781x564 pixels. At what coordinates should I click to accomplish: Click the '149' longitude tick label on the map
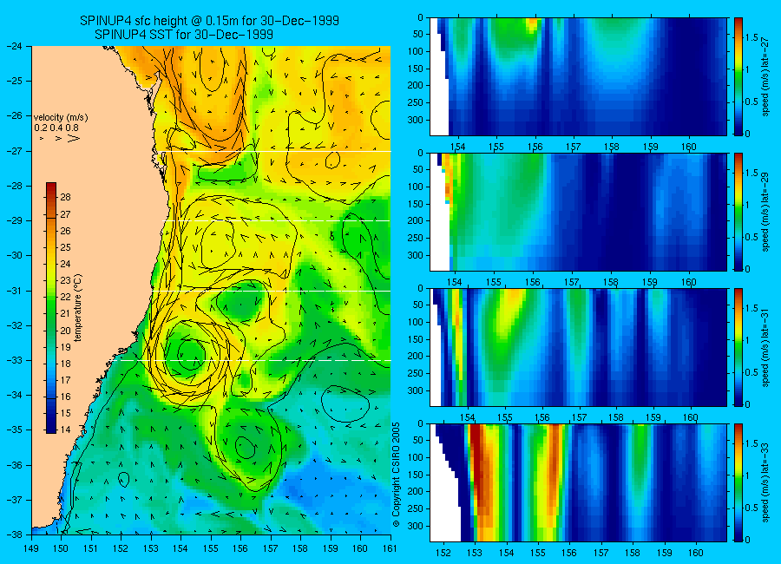point(31,548)
